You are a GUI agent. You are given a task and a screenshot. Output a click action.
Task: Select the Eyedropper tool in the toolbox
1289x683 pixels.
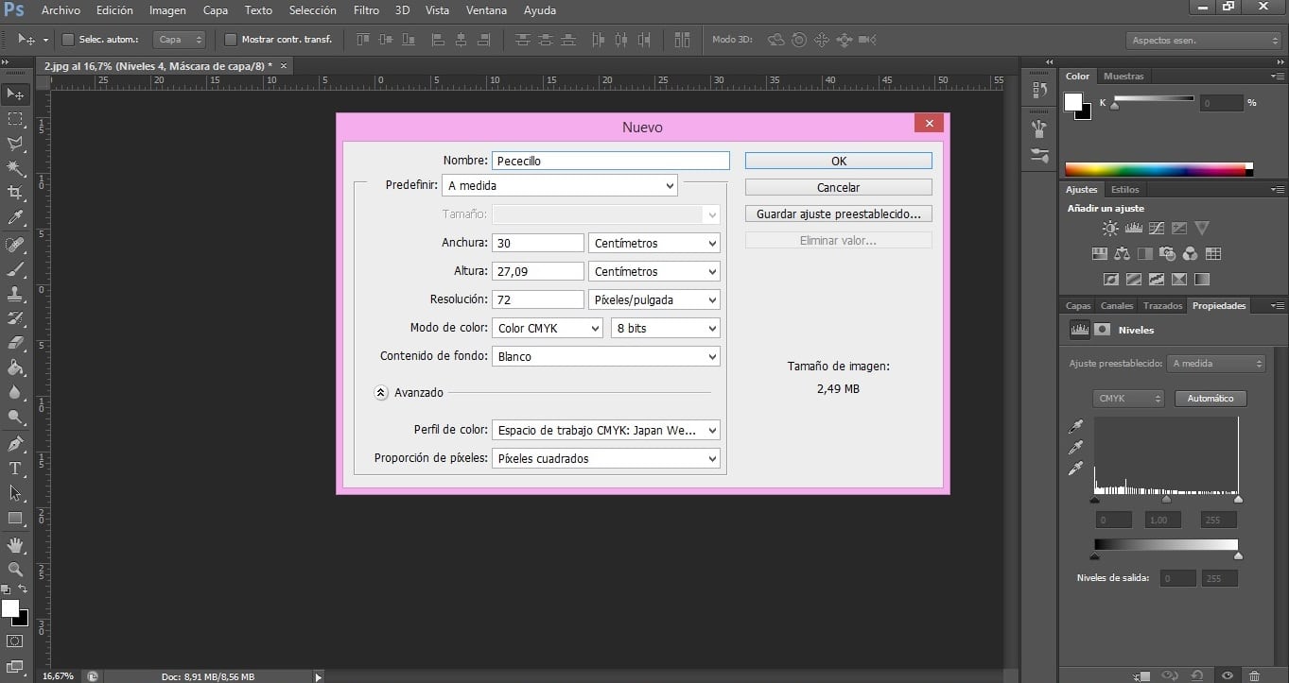pyautogui.click(x=15, y=218)
